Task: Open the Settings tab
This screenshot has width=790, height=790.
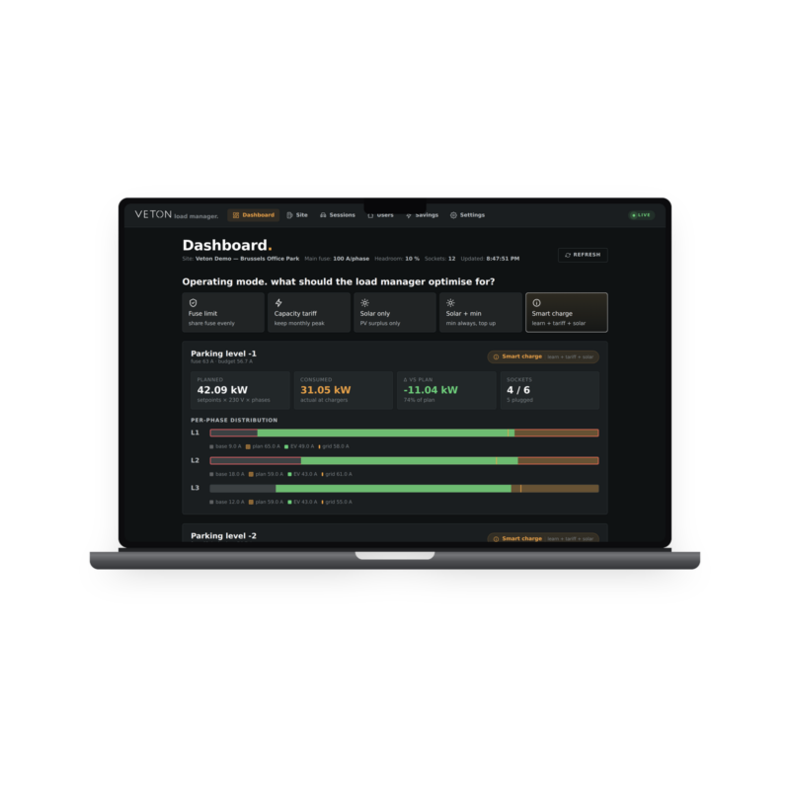Action: pyautogui.click(x=467, y=215)
